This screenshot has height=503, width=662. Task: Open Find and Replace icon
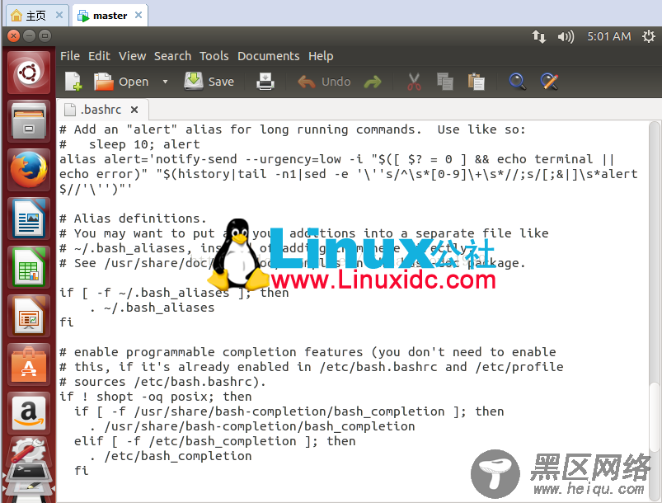[549, 82]
